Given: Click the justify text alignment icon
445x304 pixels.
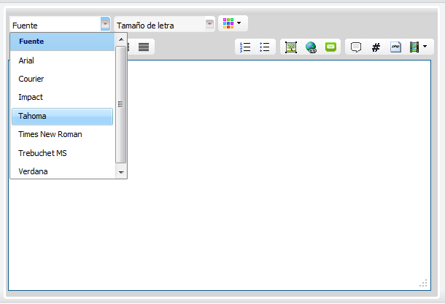Looking at the screenshot, I should click(144, 47).
